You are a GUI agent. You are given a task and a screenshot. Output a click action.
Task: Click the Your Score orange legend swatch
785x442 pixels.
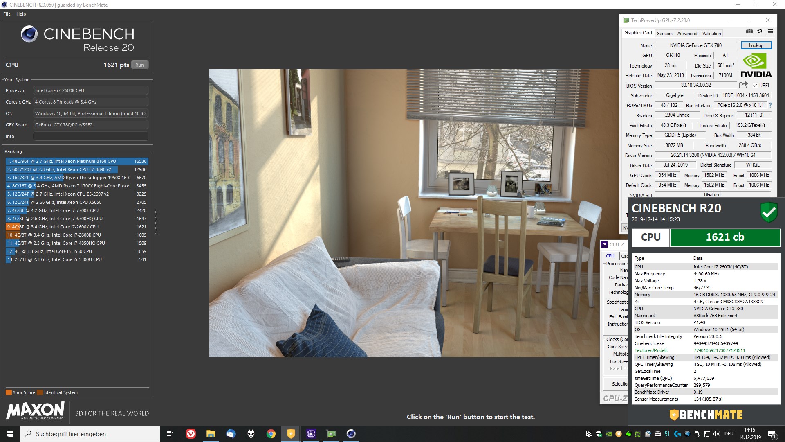(9, 392)
